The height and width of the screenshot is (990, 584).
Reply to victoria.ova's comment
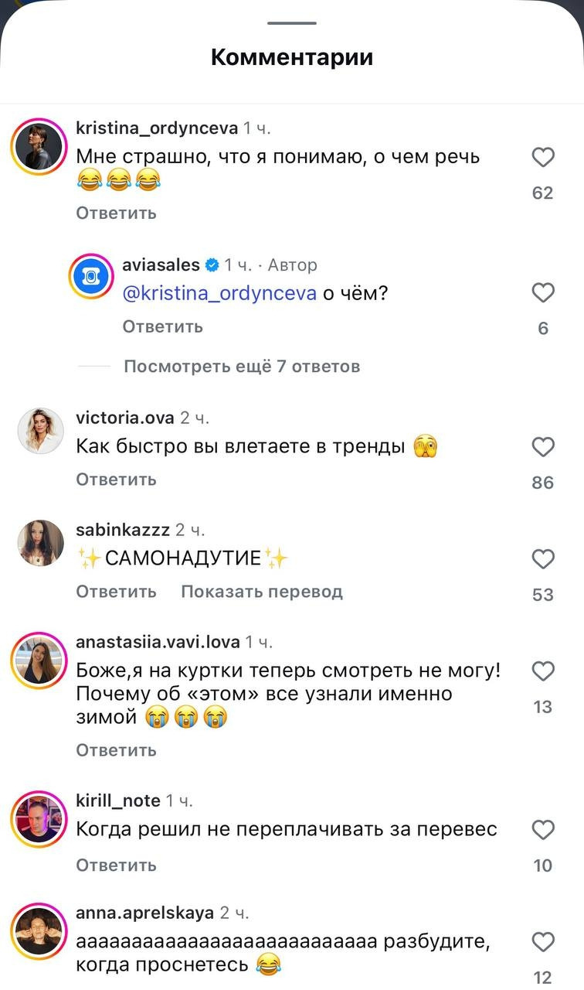[116, 480]
